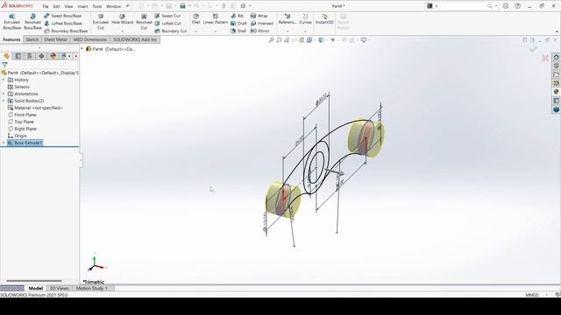Switch to the Sheet Metal tab

pos(55,39)
